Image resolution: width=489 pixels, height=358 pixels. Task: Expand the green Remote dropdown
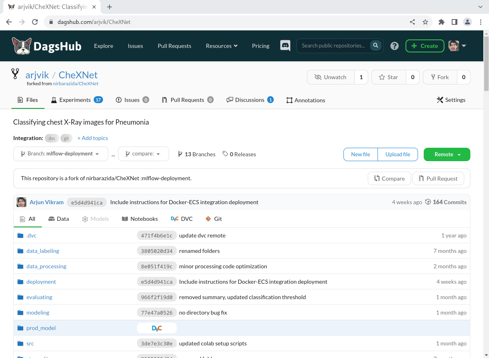pos(447,154)
